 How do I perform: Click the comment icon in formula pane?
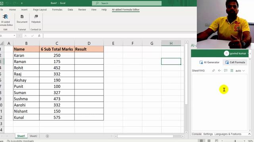[x=225, y=71]
